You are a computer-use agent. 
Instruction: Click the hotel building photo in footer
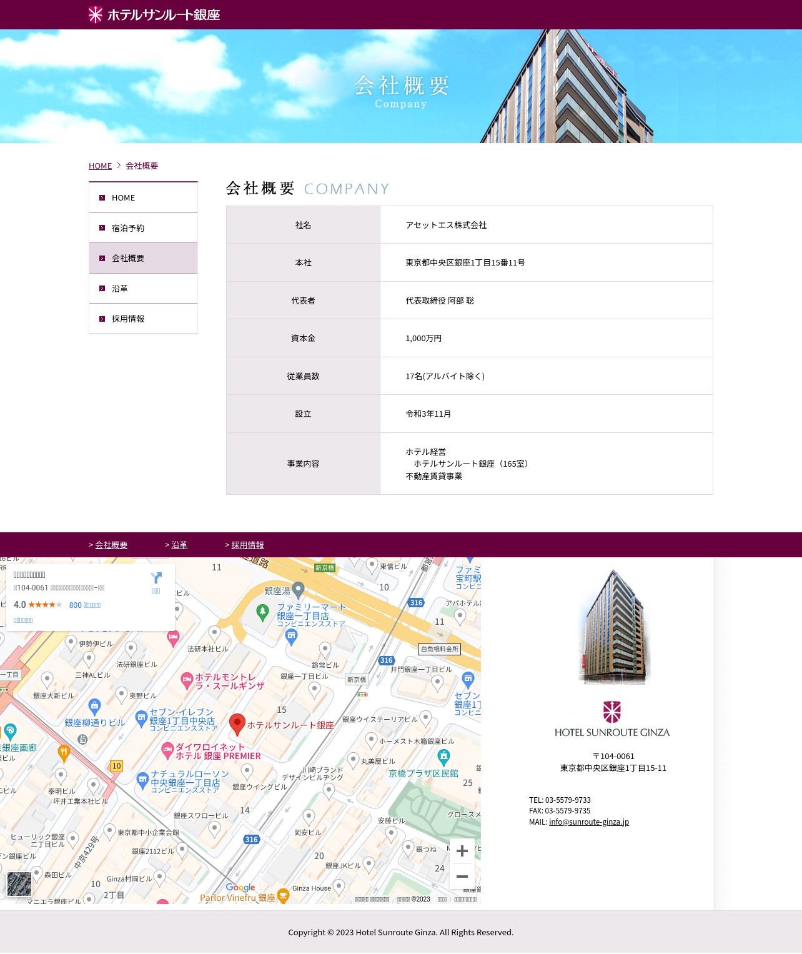click(614, 627)
